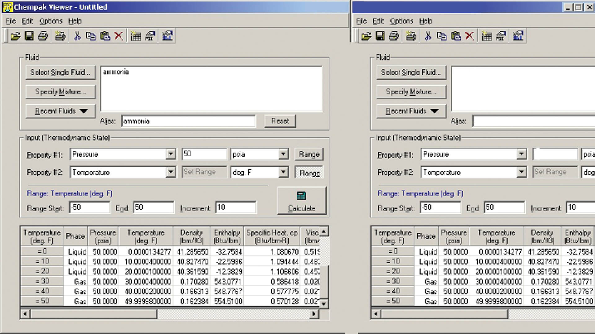
Task: Open the Help menu in right window
Action: tap(425, 21)
